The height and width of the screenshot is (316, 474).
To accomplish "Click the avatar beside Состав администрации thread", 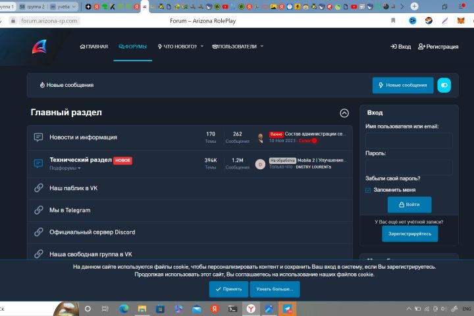I will coord(260,138).
